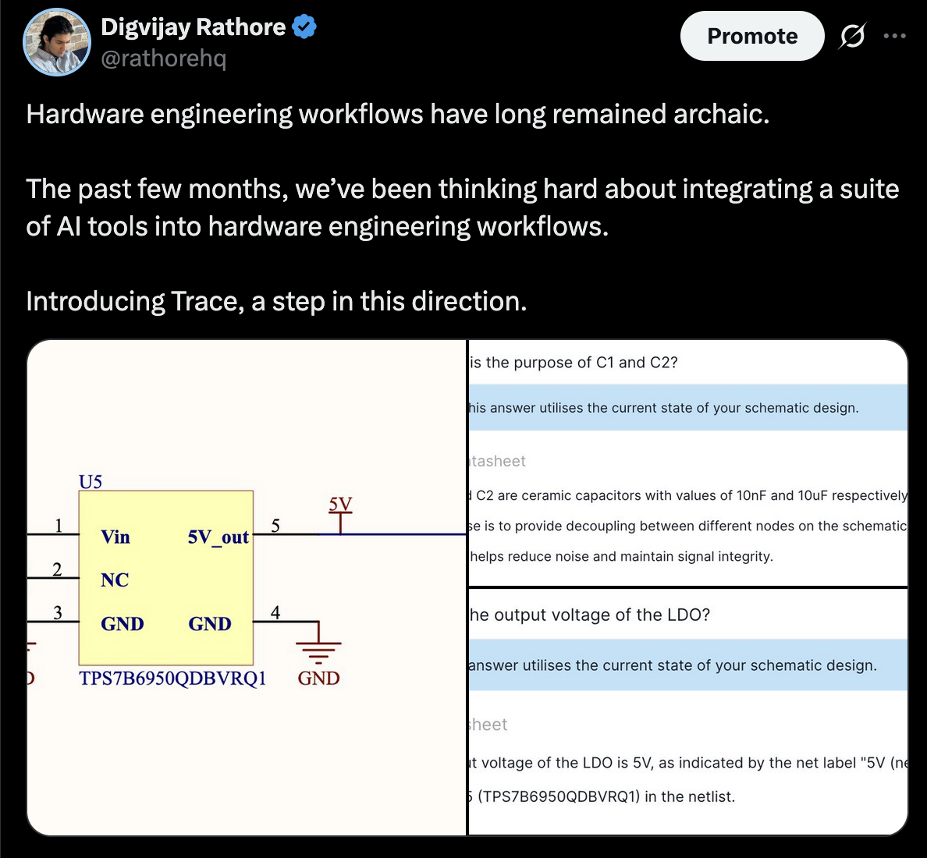Click the tweet text mentioning Trace
The image size is (927, 858).
pyautogui.click(x=276, y=301)
